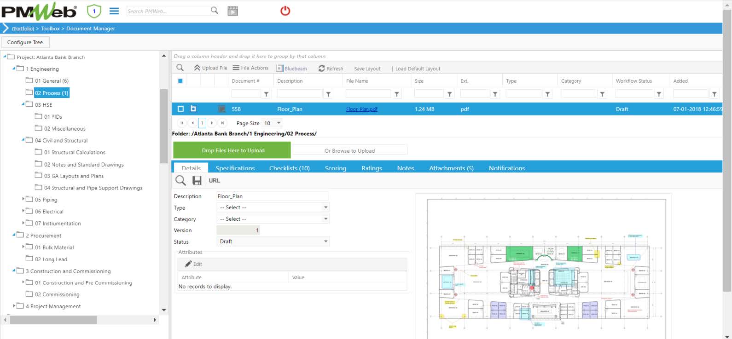Open the Floor_Plan.pdf file link

[362, 109]
